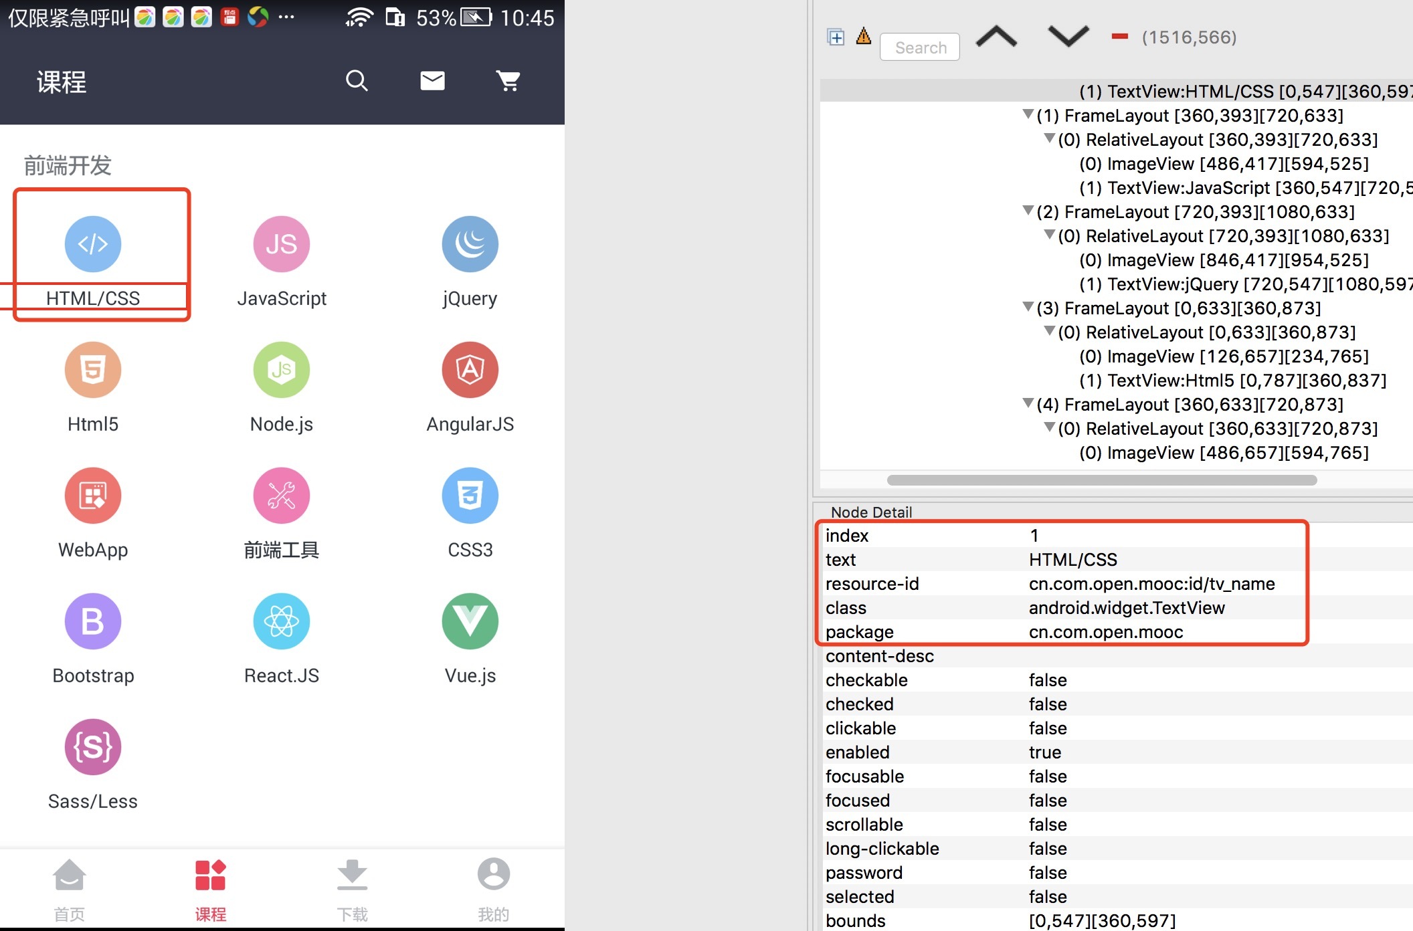The width and height of the screenshot is (1413, 931).
Task: Select the TextView:HTML/CSS tree row
Action: tap(1117, 91)
